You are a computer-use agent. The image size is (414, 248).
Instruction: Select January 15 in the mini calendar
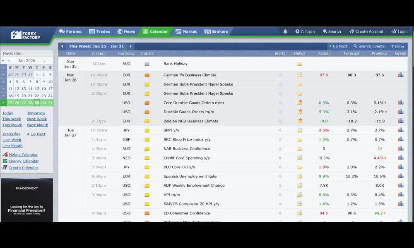tap(37, 88)
